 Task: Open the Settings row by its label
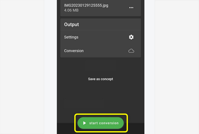[x=71, y=37]
